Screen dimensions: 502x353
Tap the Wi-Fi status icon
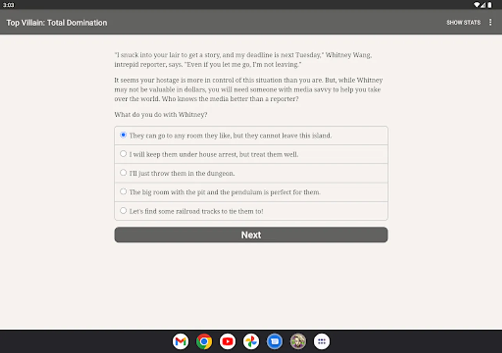[477, 5]
